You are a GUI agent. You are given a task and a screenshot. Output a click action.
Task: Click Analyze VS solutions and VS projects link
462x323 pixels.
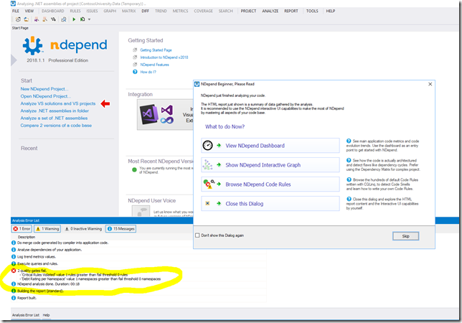57,103
